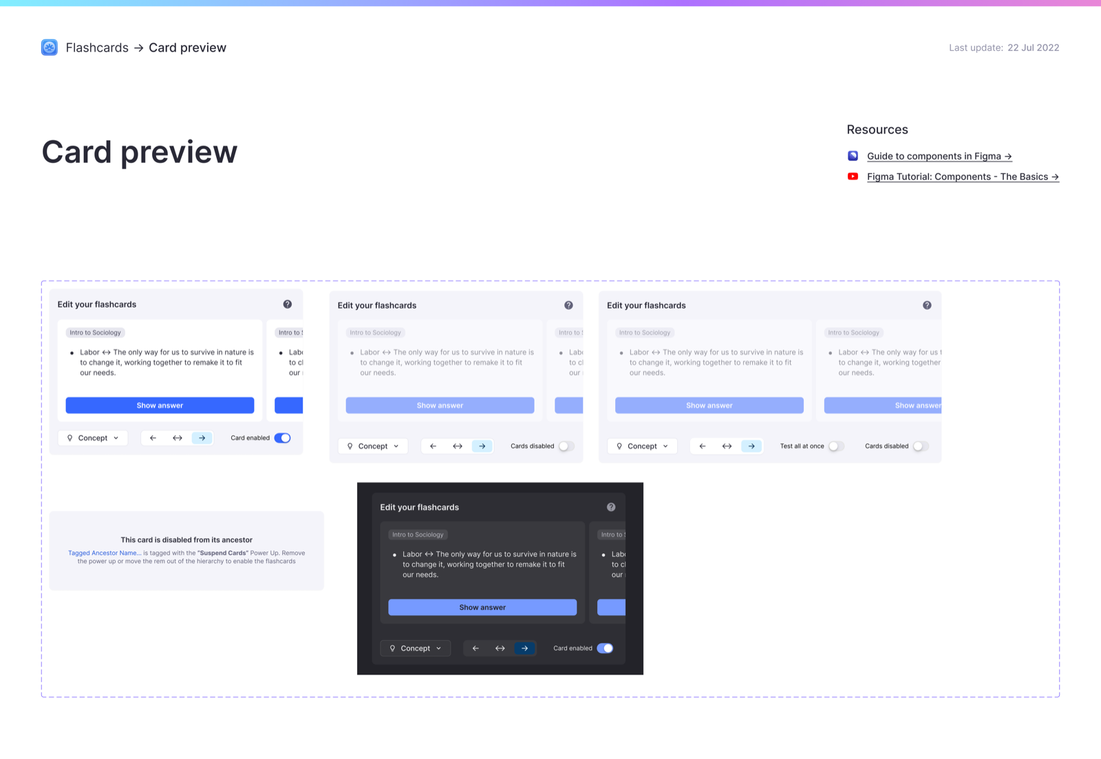The image size is (1101, 759).
Task: Select left arrow direction in Card enabled light panel
Action: 153,438
